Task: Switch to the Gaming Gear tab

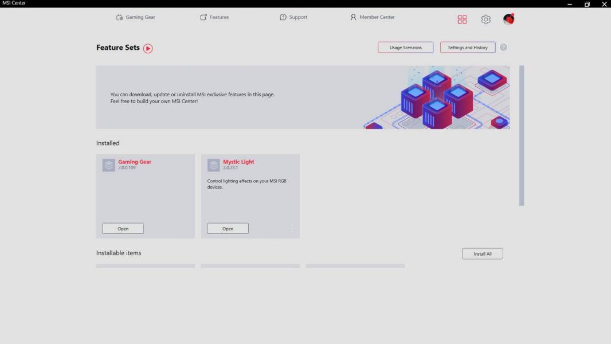Action: pos(136,17)
